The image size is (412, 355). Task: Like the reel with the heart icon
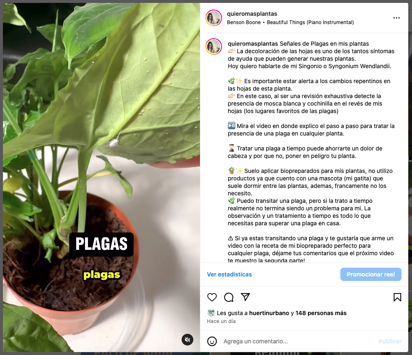pyautogui.click(x=212, y=297)
